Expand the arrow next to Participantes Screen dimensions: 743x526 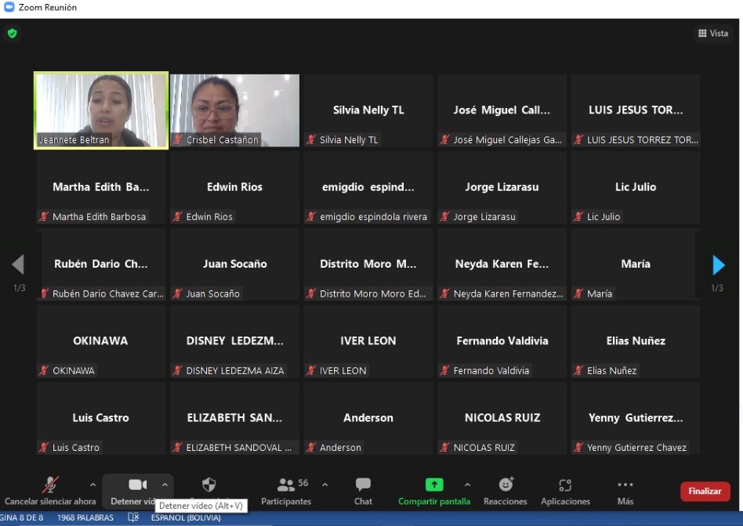pos(325,485)
